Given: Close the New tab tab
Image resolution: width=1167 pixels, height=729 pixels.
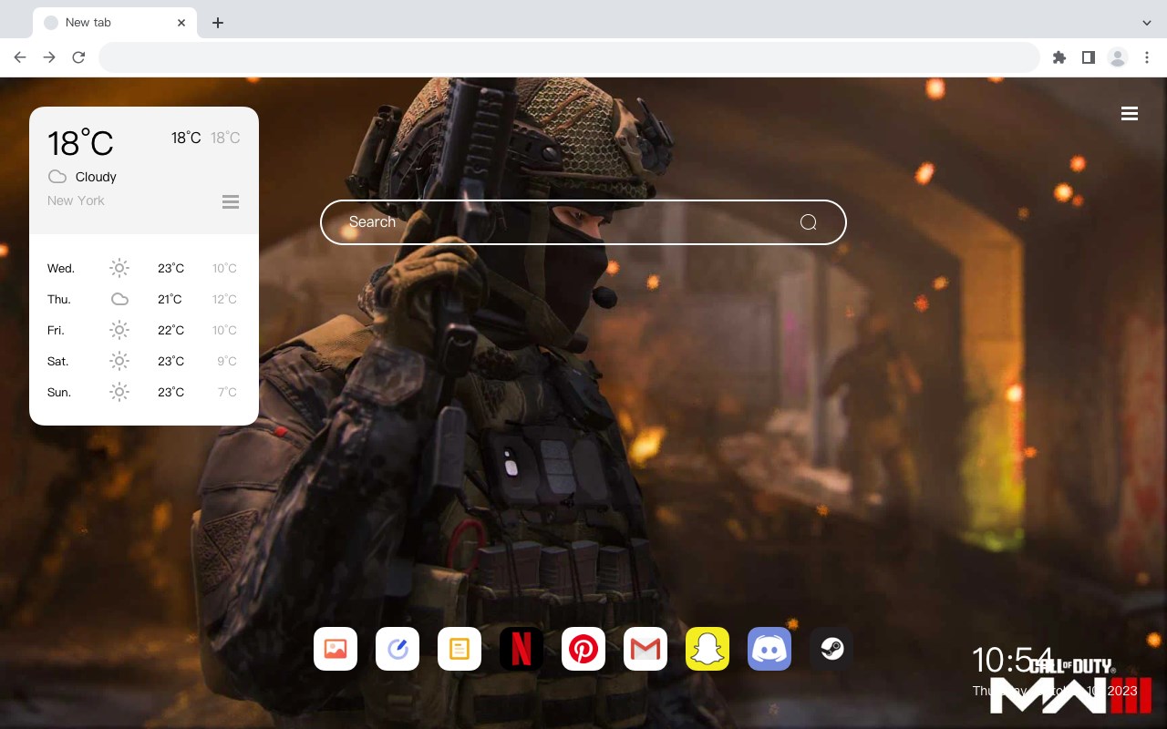Looking at the screenshot, I should pos(181,23).
